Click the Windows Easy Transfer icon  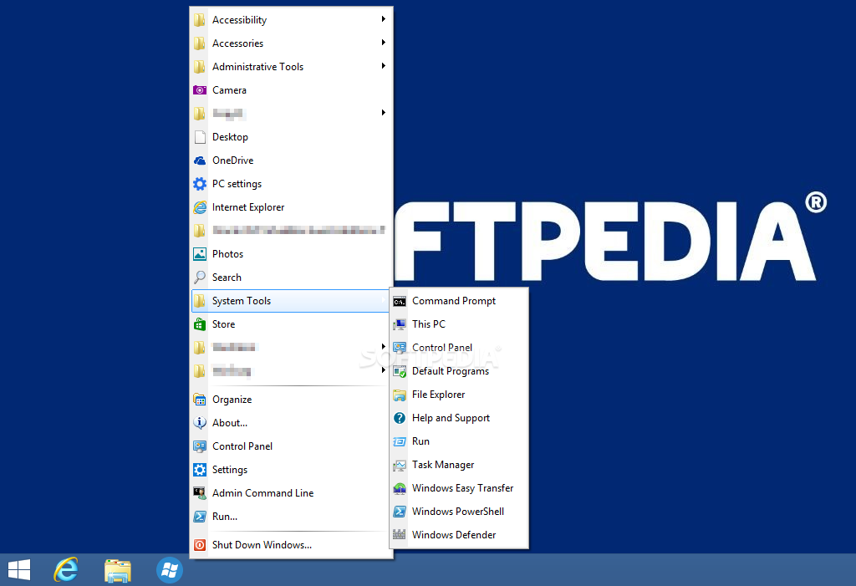pos(400,488)
